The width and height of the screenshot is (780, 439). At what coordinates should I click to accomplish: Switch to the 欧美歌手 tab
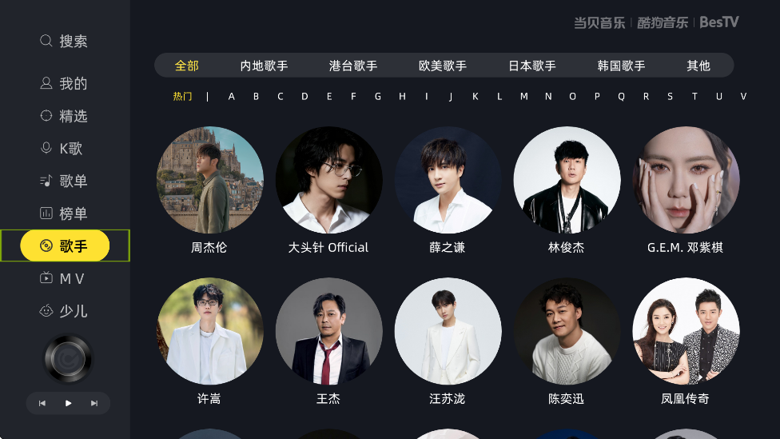point(442,66)
